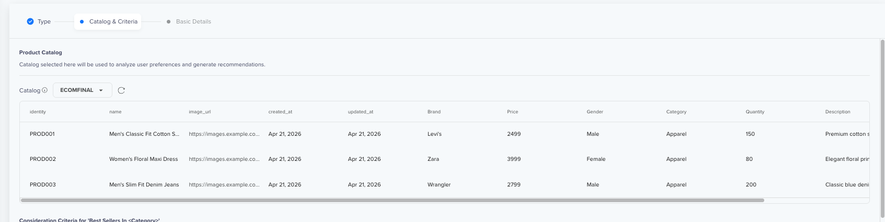Click the Quantity column header
Viewport: 885px width, 222px height.
(755, 112)
